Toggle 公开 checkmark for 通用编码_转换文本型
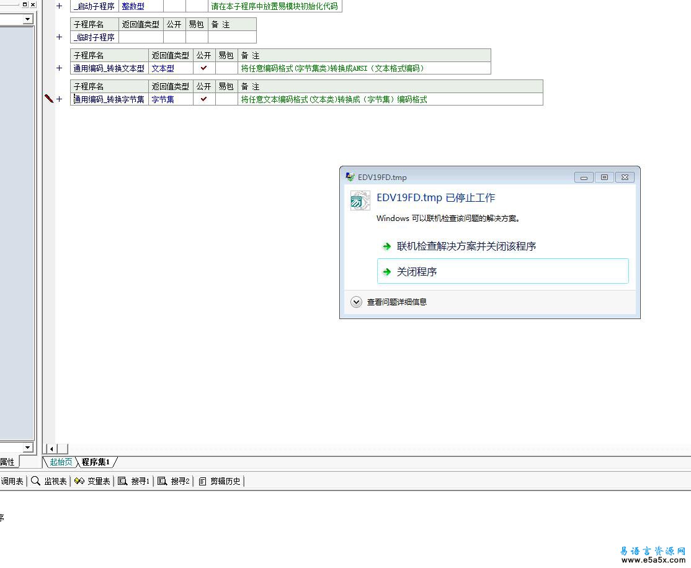 (203, 68)
